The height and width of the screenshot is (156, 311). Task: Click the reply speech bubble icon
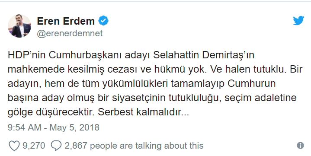tap(56, 146)
